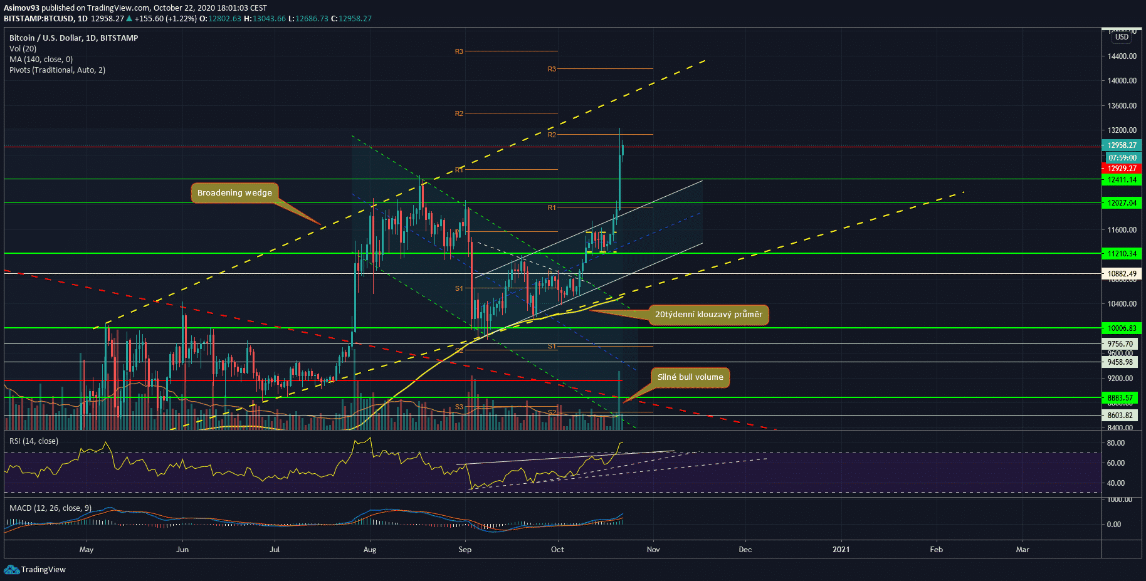Click the Aug label on time axis

click(x=370, y=550)
